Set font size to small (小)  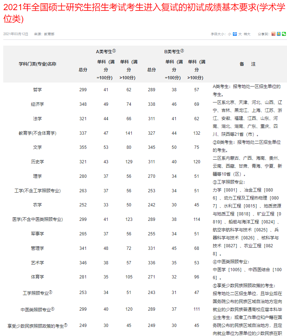(x=229, y=34)
